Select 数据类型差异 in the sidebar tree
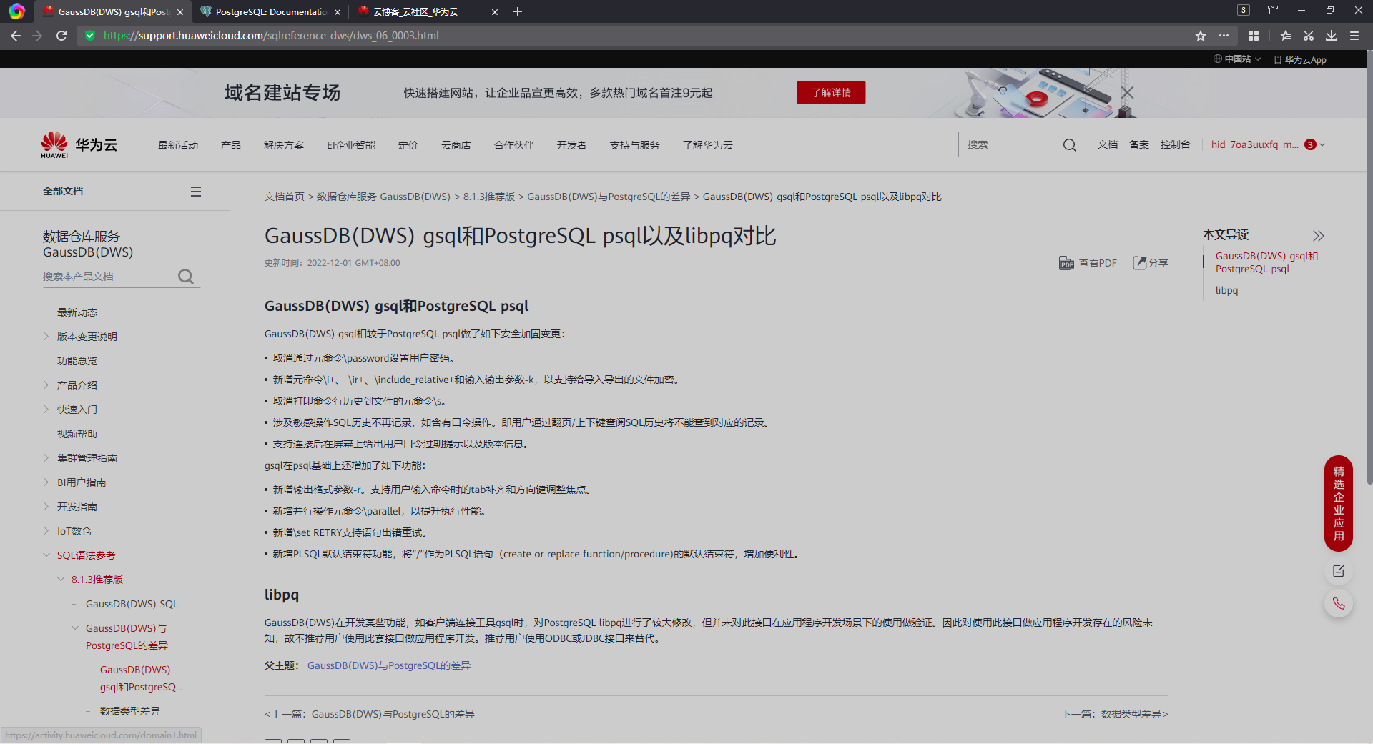Image resolution: width=1373 pixels, height=744 pixels. coord(130,711)
